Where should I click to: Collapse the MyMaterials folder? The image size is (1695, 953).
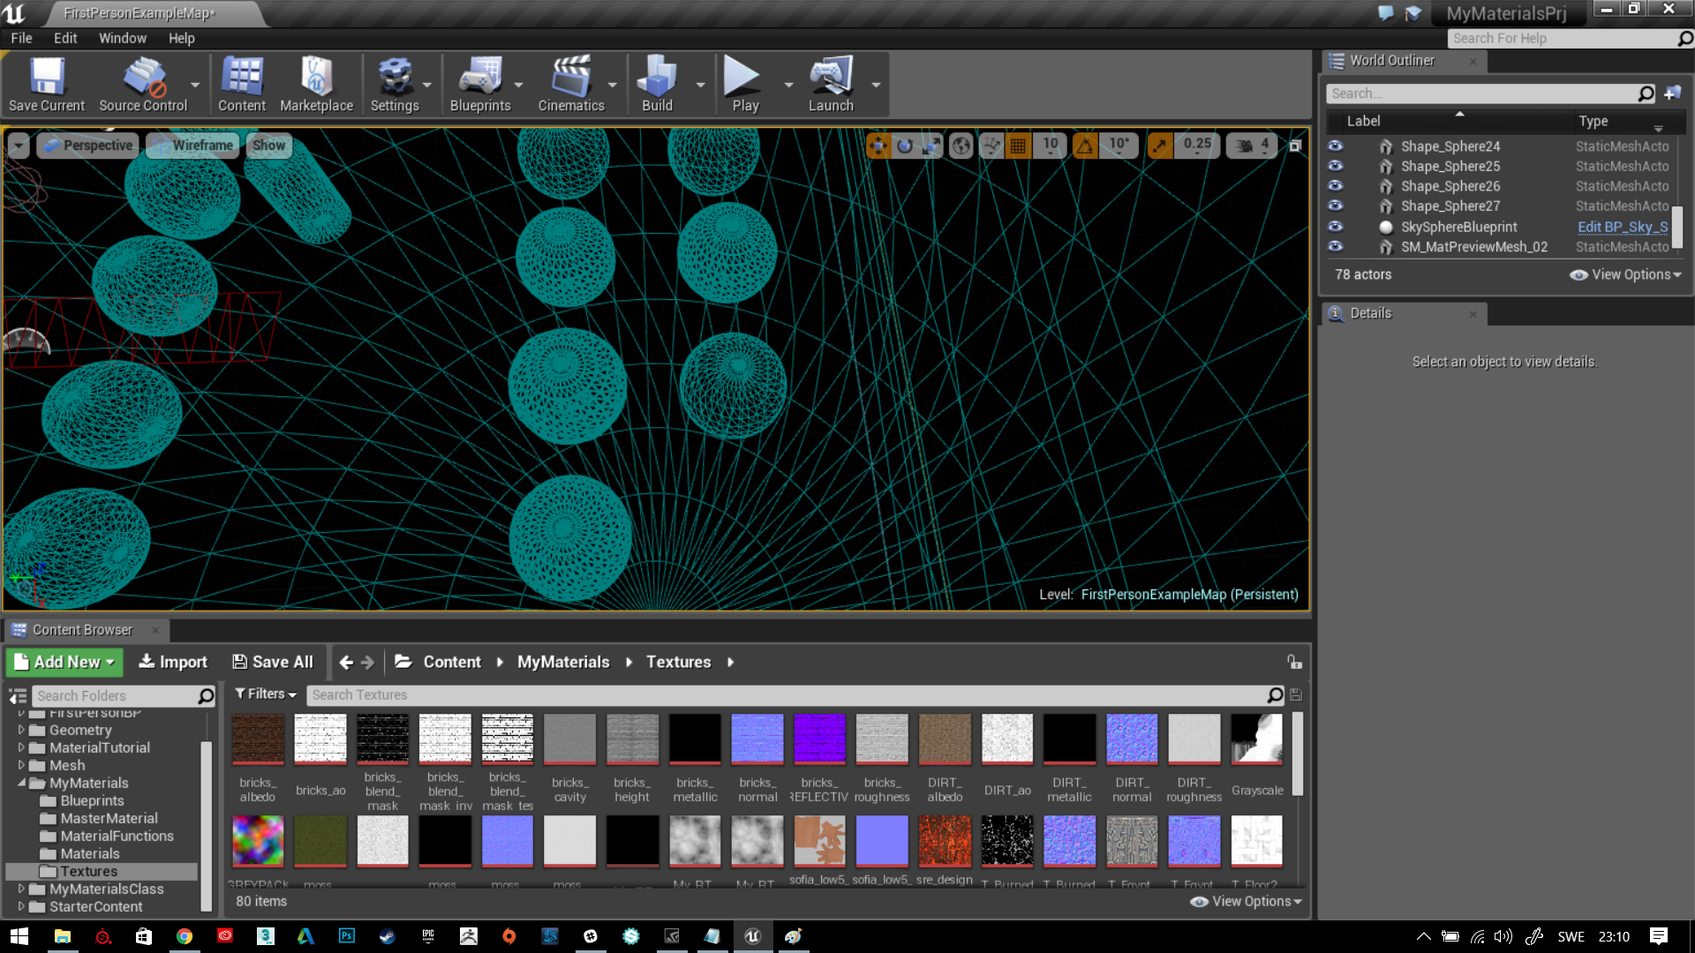point(21,783)
